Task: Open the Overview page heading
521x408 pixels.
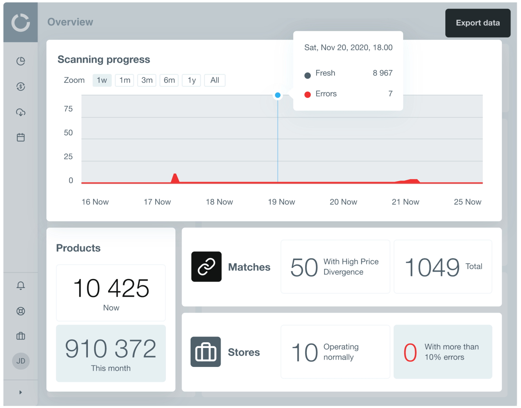Action: tap(70, 22)
